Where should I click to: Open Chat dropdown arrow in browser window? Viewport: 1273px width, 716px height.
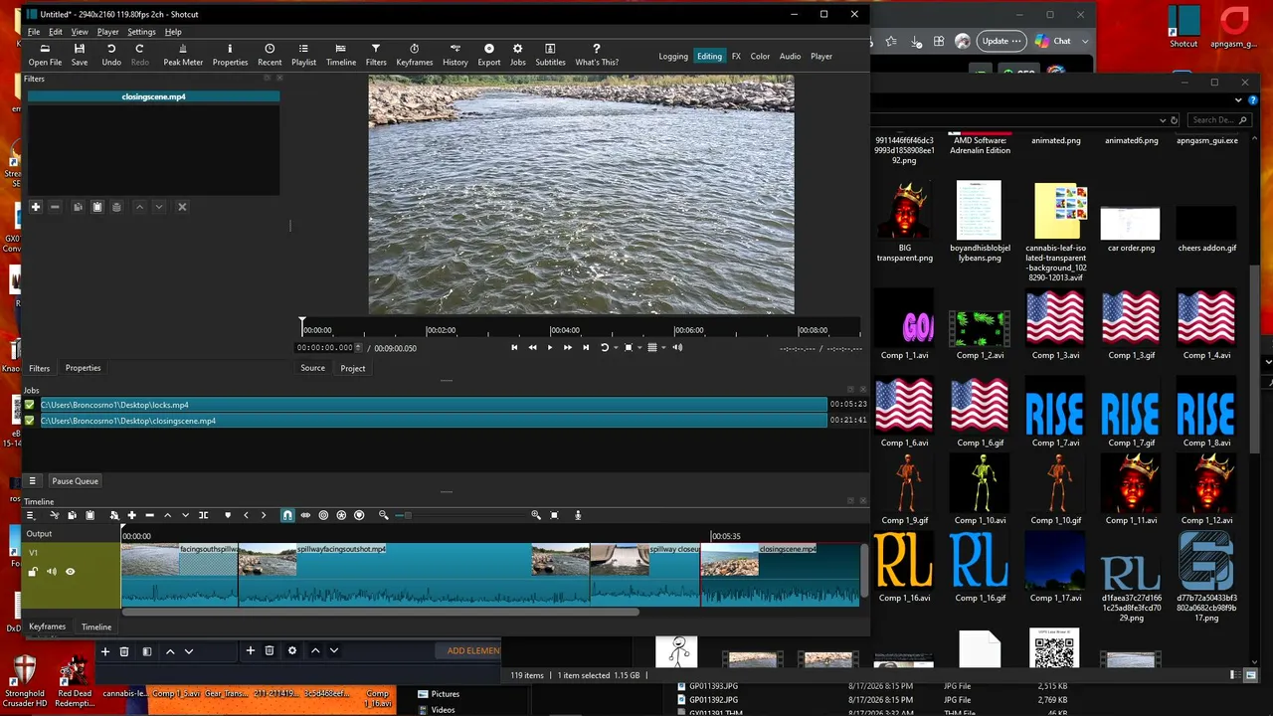coord(1085,41)
